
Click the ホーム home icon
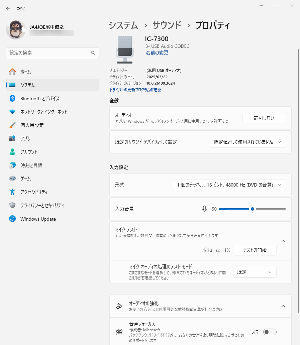(12, 72)
